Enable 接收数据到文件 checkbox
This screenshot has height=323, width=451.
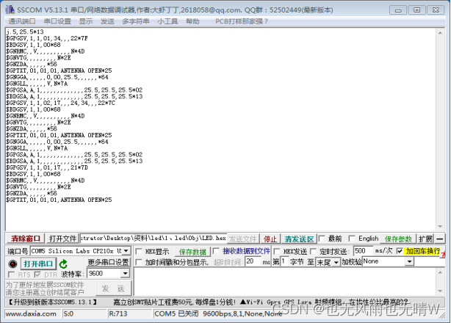[216, 251]
